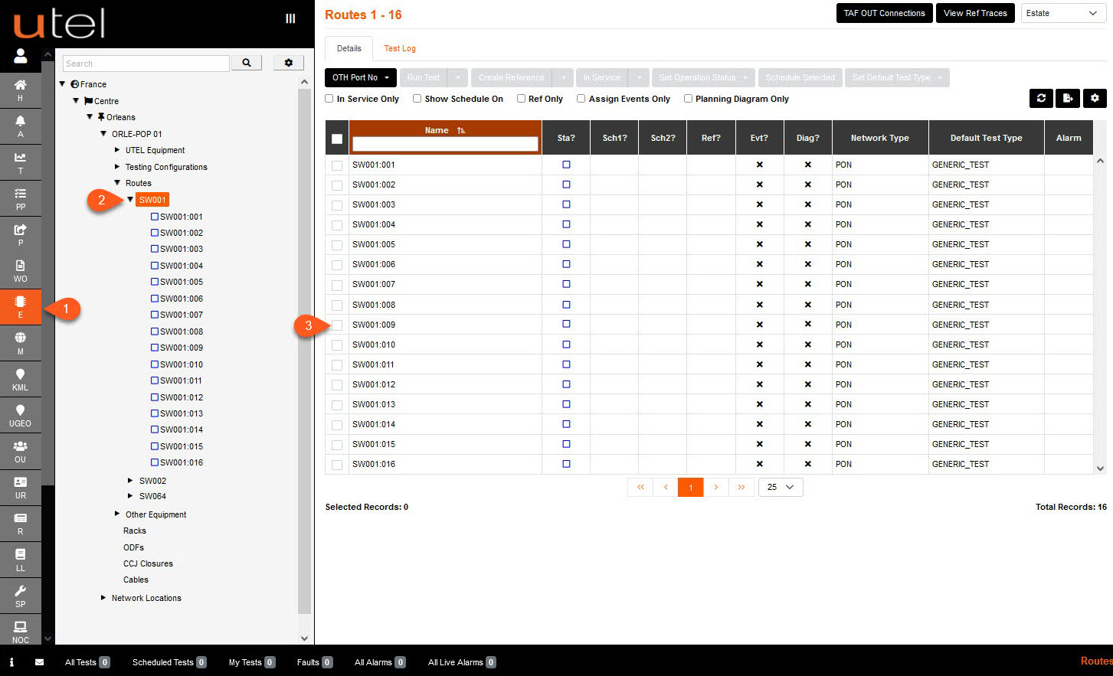
Task: Open the tree settings gear button
Action: click(289, 63)
